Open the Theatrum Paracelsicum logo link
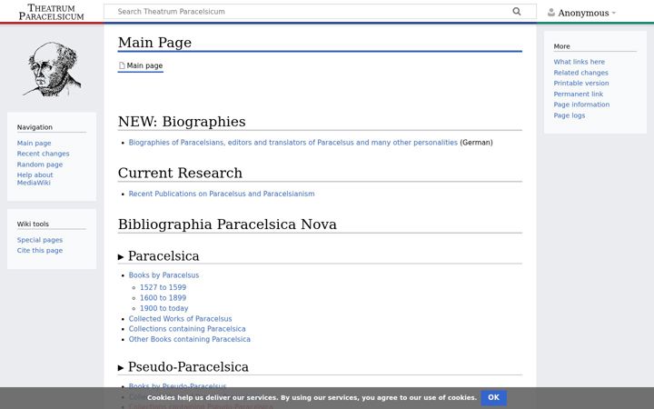The width and height of the screenshot is (654, 409). pyautogui.click(x=51, y=12)
